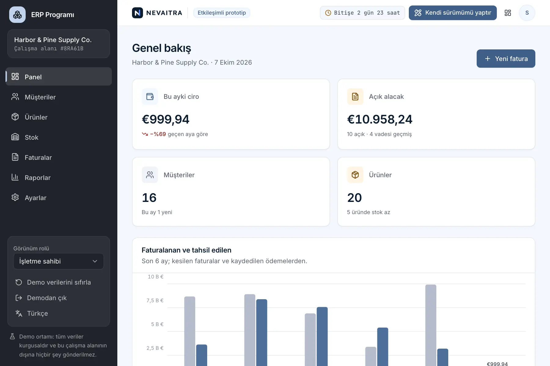Click the 7,5 B € axis label
The height and width of the screenshot is (366, 550).
click(155, 301)
